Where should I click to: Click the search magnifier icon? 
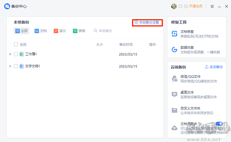(x=95, y=31)
